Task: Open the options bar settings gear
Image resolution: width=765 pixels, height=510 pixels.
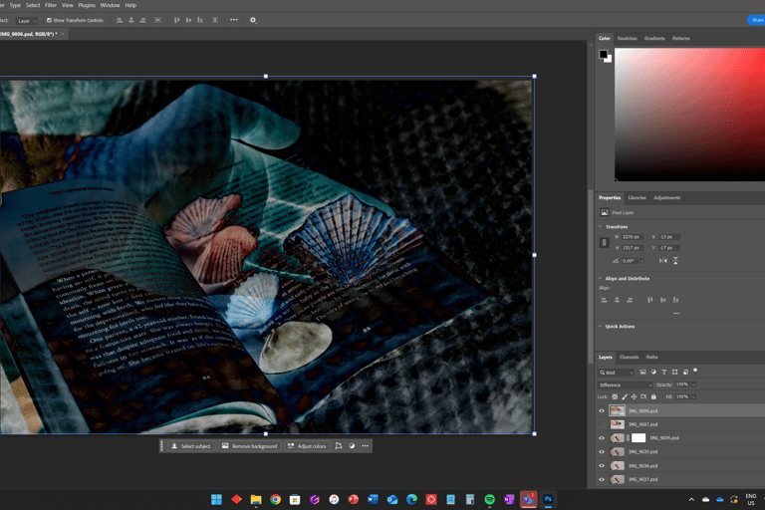Action: pos(253,20)
